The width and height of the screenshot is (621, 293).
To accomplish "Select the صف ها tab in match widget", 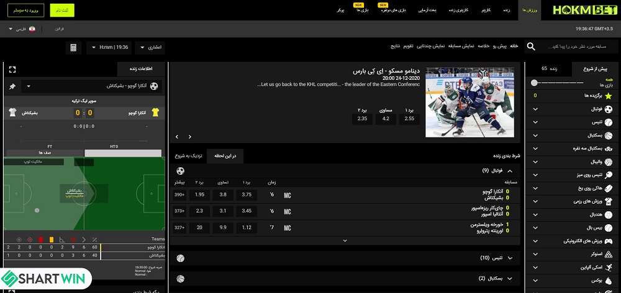I will point(45,153).
